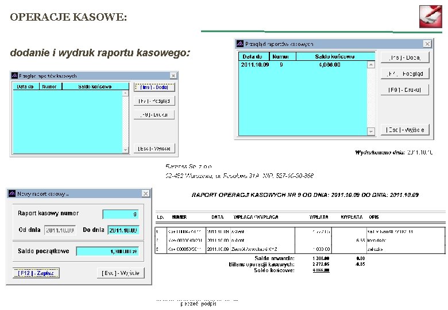Click [Esc] - Wyjście in large report window
Image resolution: width=448 pixels, height=310 pixels.
(x=405, y=130)
